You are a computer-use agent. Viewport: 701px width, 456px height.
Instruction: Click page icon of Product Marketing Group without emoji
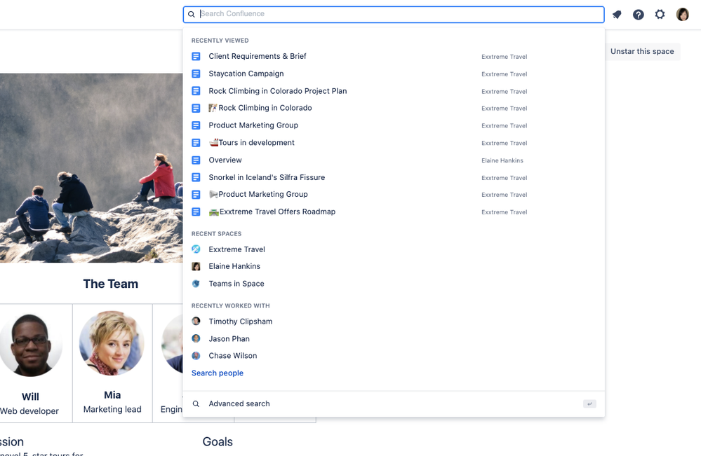tap(196, 125)
